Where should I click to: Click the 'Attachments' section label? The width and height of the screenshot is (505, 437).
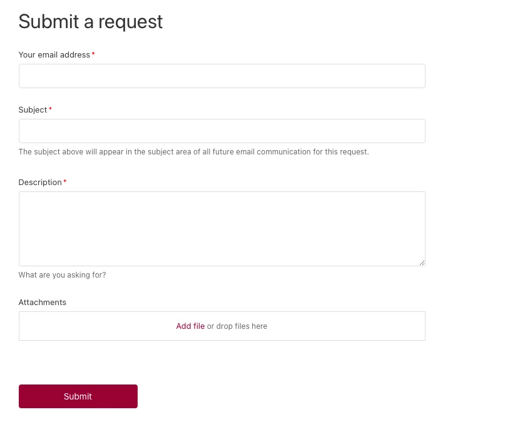click(x=42, y=302)
